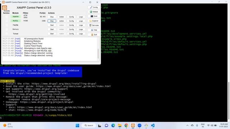Launch Google Chrome from the taskbar
The image size is (230, 129).
click(126, 125)
